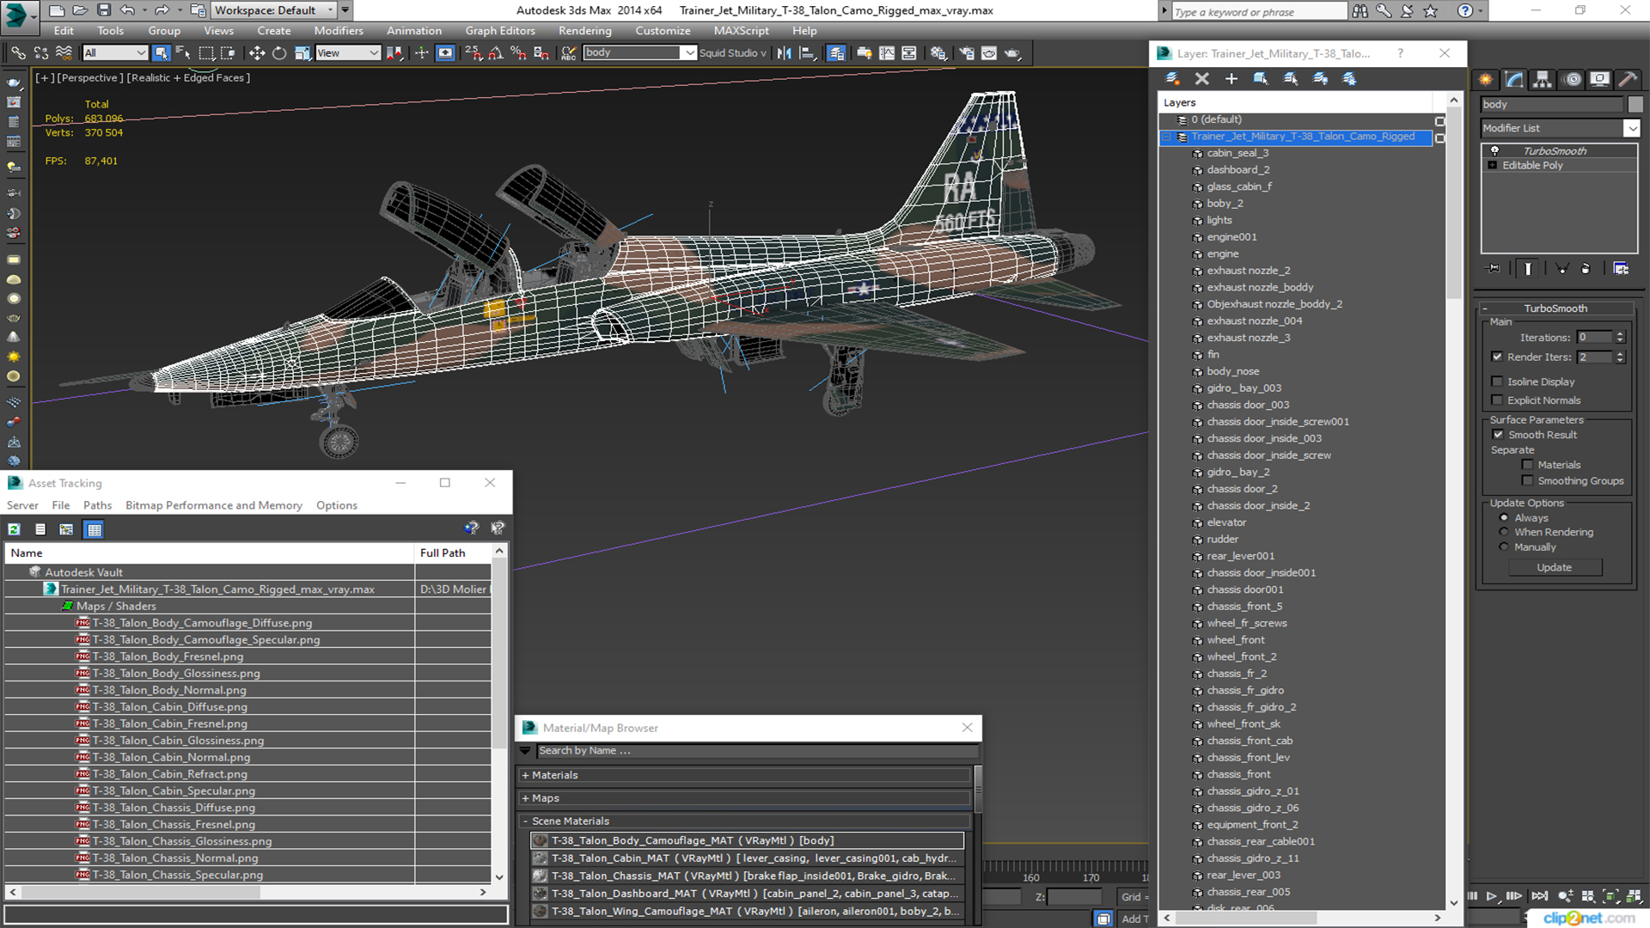Open the Utilities hammer panel tab
1650x928 pixels.
pyautogui.click(x=1627, y=79)
